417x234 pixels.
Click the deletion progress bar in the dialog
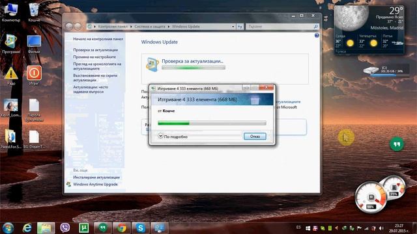pyautogui.click(x=212, y=123)
